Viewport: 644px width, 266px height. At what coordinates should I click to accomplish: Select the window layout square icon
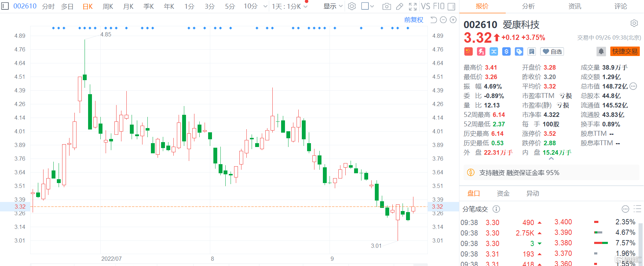tap(365, 6)
